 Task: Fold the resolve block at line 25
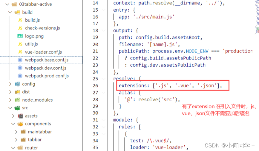coord(104,79)
